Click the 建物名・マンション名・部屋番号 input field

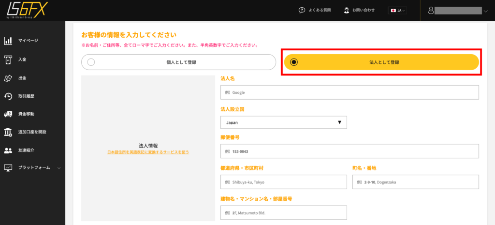pos(283,213)
